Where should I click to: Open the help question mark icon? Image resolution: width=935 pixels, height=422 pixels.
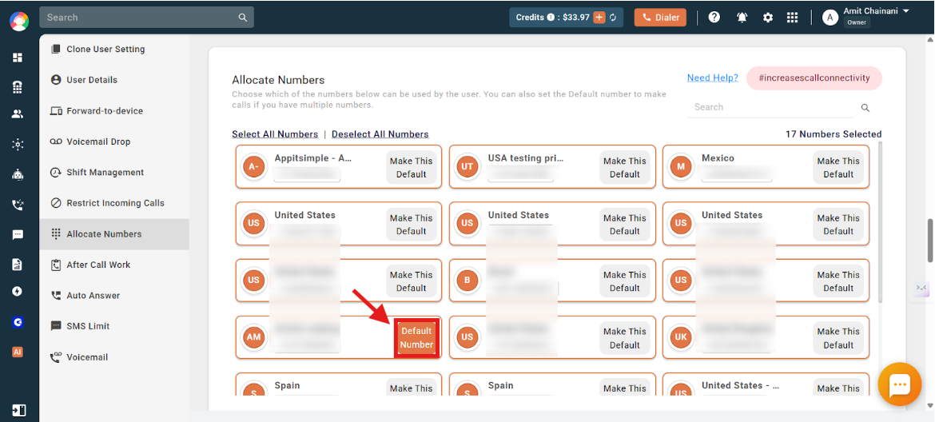tap(714, 18)
